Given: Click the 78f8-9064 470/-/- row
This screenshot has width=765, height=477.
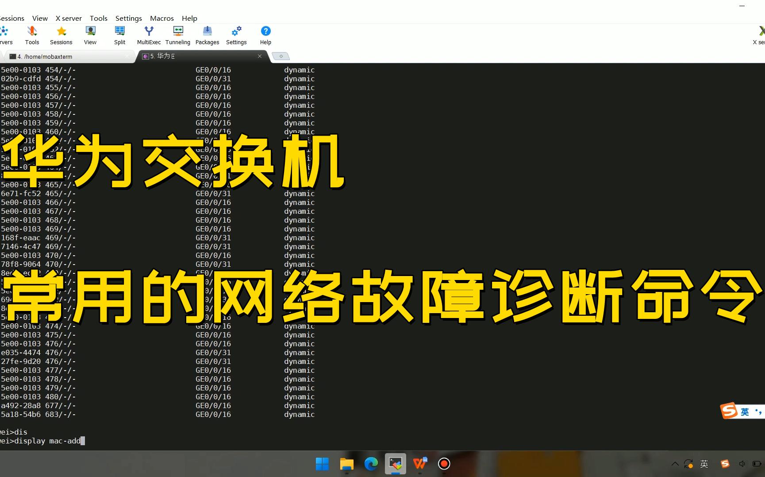Looking at the screenshot, I should (x=158, y=264).
